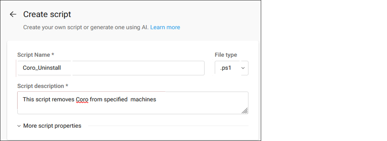This screenshot has height=141, width=387.
Task: Place the cursor after the word machines
Action: pos(157,100)
